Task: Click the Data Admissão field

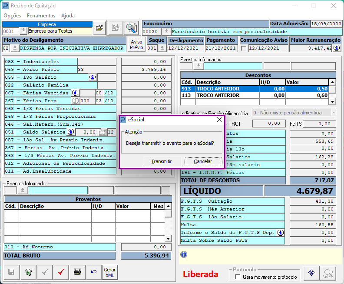Action: coord(326,24)
